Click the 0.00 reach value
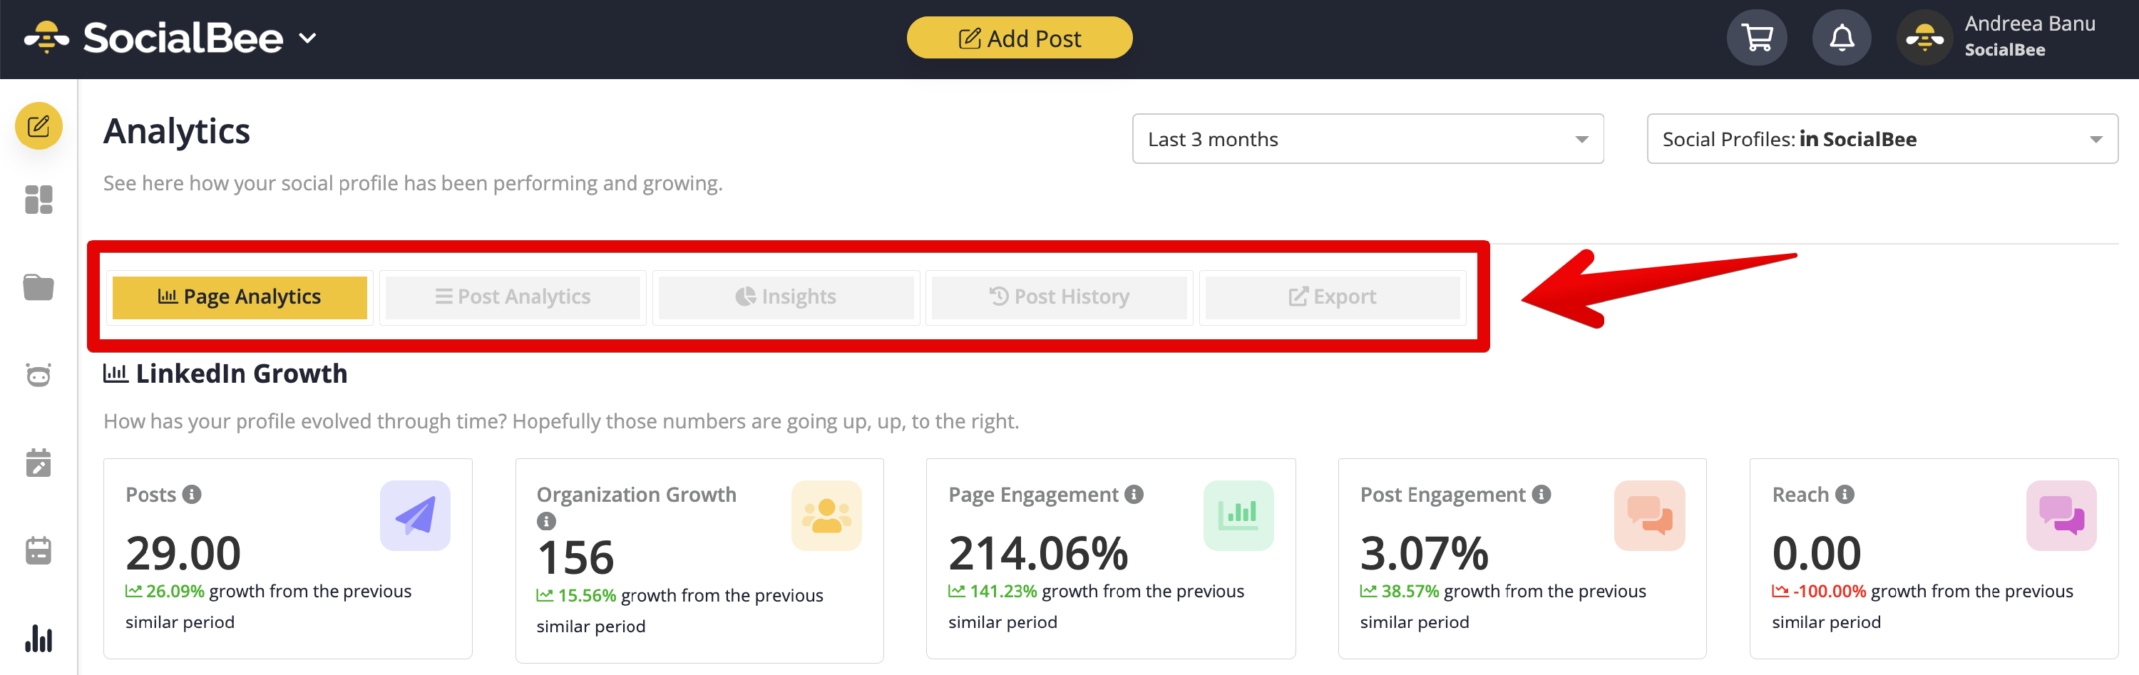 pyautogui.click(x=1816, y=553)
